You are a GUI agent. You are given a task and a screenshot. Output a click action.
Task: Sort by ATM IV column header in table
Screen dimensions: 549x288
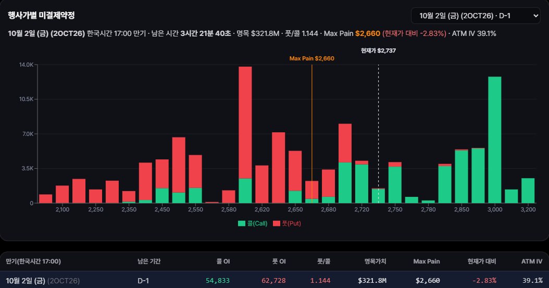pos(532,261)
